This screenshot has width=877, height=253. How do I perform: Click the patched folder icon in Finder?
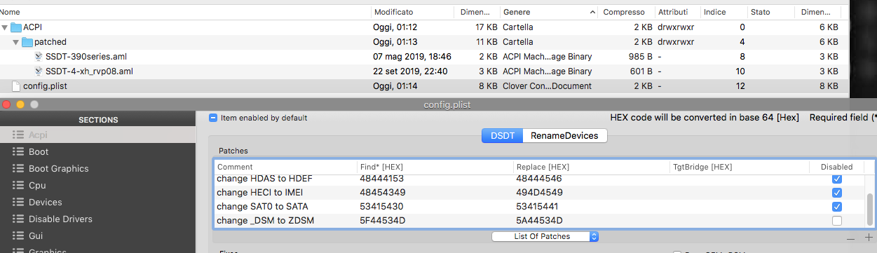point(27,42)
